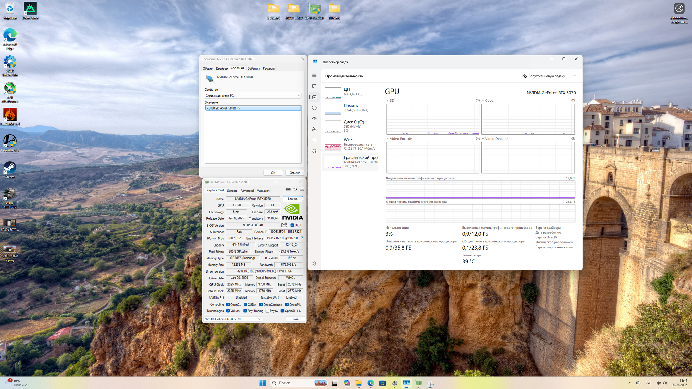
Task: Open the Windows Start button
Action: (x=263, y=383)
